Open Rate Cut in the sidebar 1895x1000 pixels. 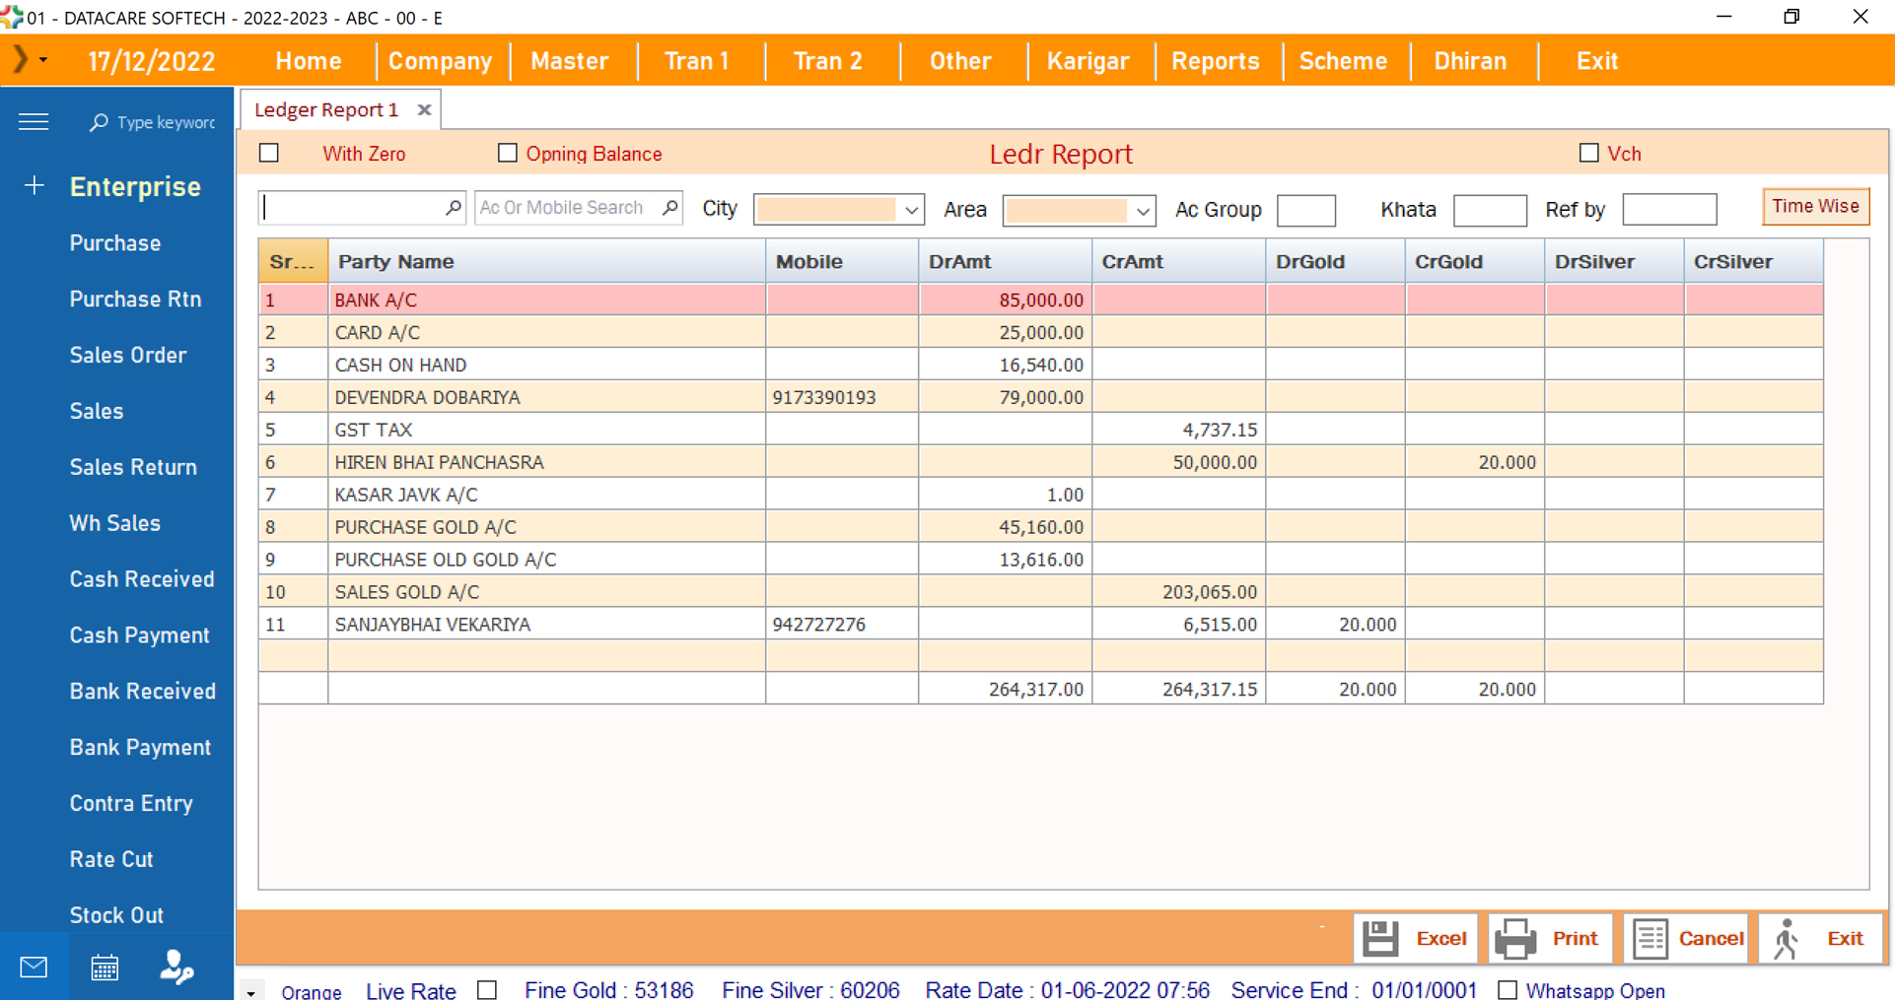(x=111, y=860)
